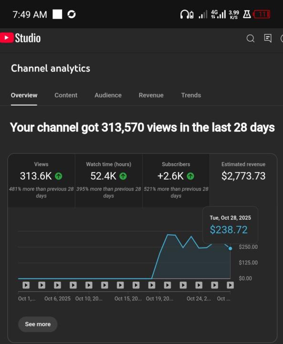Image resolution: width=283 pixels, height=344 pixels.
Task: Click the See more button
Action: point(38,324)
